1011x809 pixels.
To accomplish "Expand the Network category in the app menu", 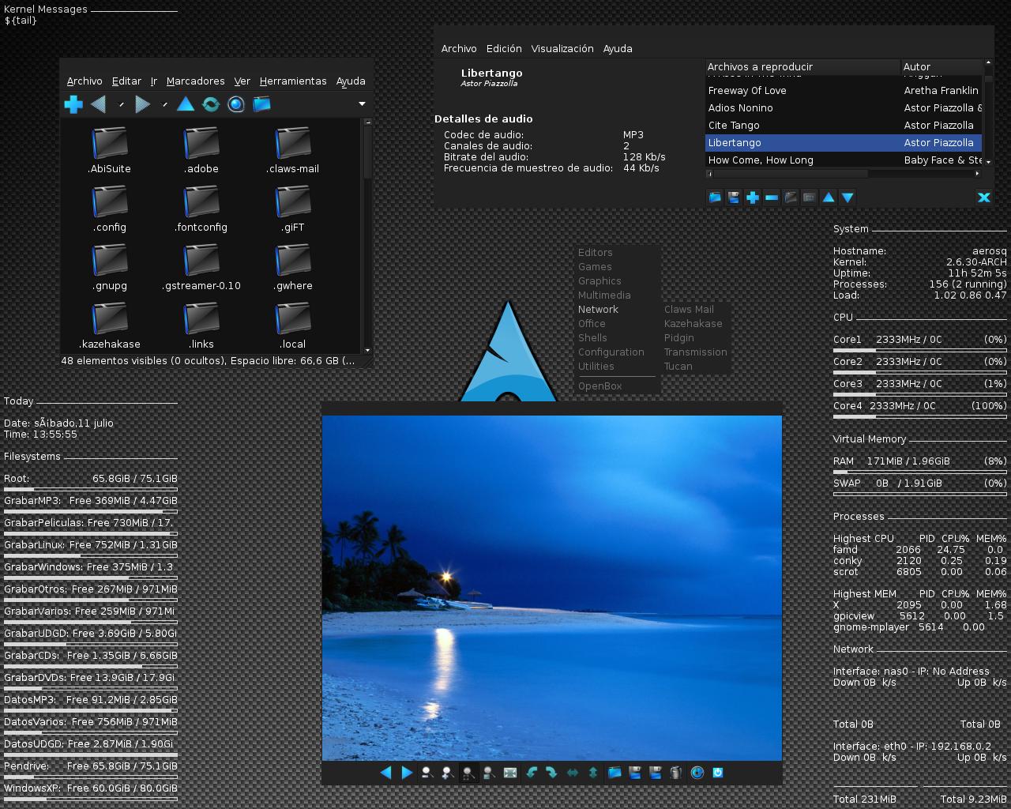I will point(598,309).
